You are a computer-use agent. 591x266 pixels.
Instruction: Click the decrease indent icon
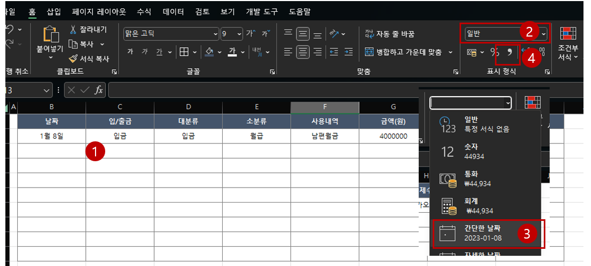pos(334,52)
